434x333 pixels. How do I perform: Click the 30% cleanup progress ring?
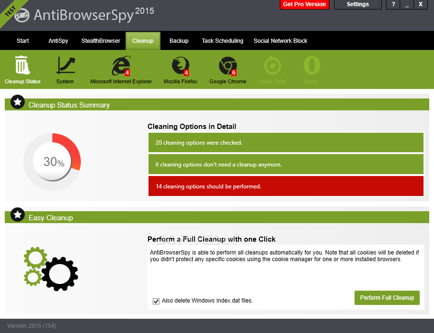coord(52,162)
